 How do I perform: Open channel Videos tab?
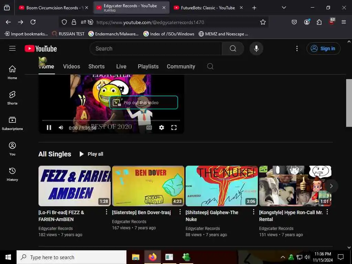(x=71, y=66)
